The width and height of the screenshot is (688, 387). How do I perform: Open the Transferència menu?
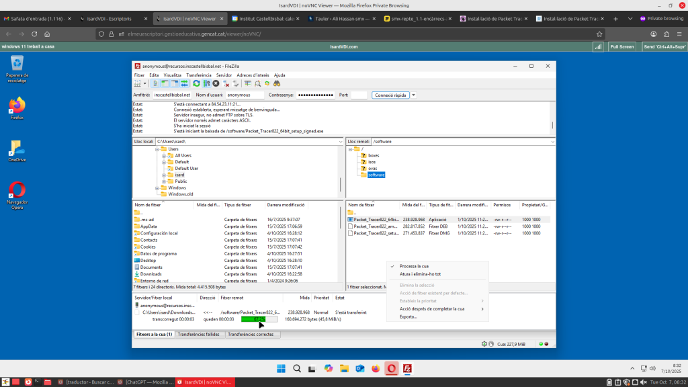pyautogui.click(x=198, y=75)
